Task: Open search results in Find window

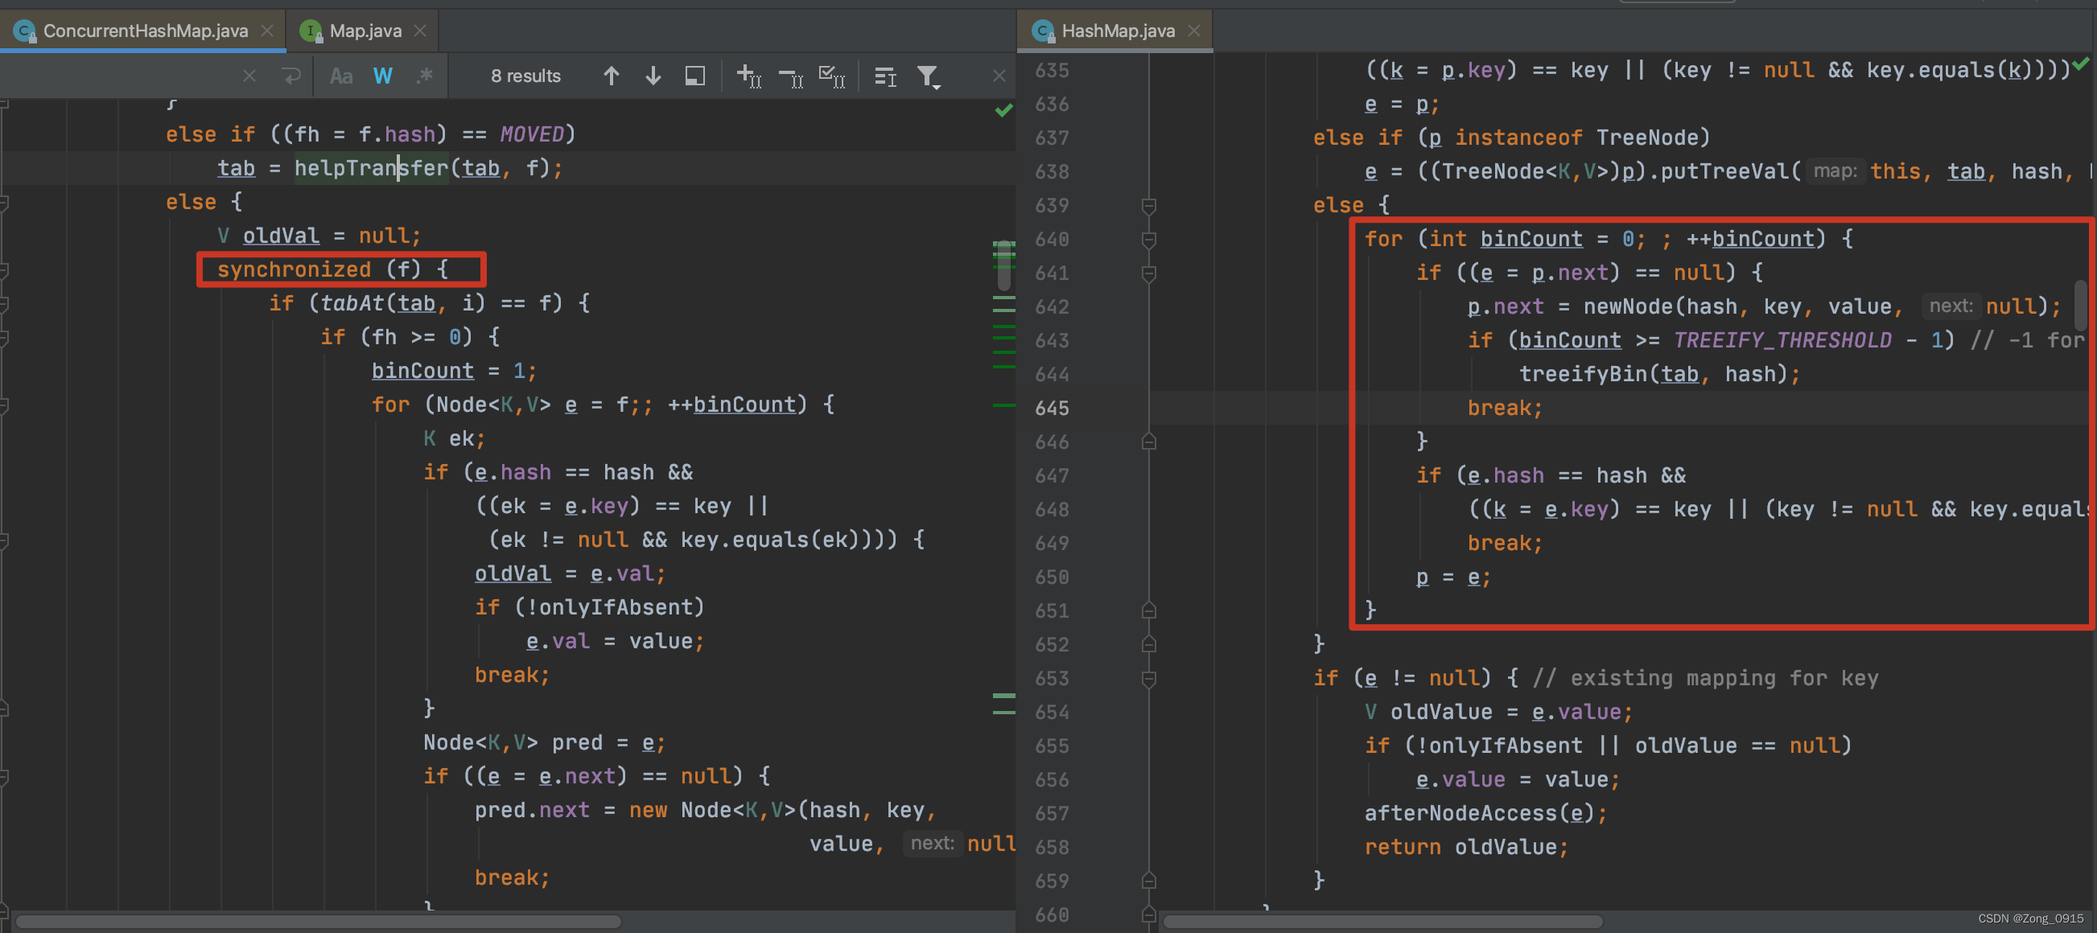Action: pos(694,76)
